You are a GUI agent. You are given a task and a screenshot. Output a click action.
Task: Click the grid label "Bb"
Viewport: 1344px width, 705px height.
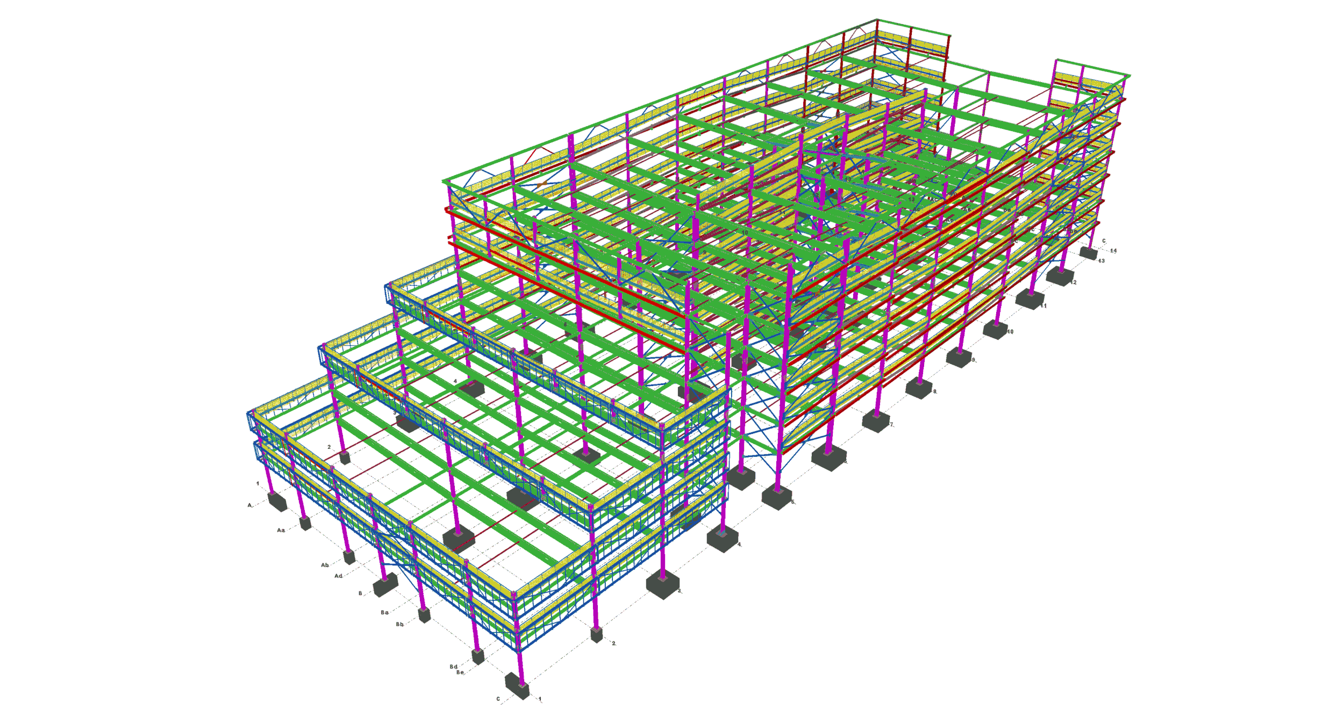point(399,624)
